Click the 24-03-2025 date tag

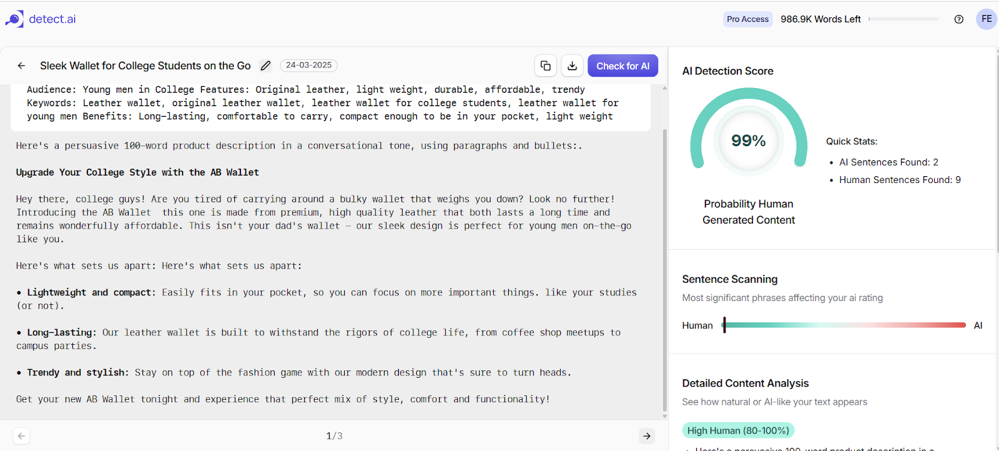point(309,65)
